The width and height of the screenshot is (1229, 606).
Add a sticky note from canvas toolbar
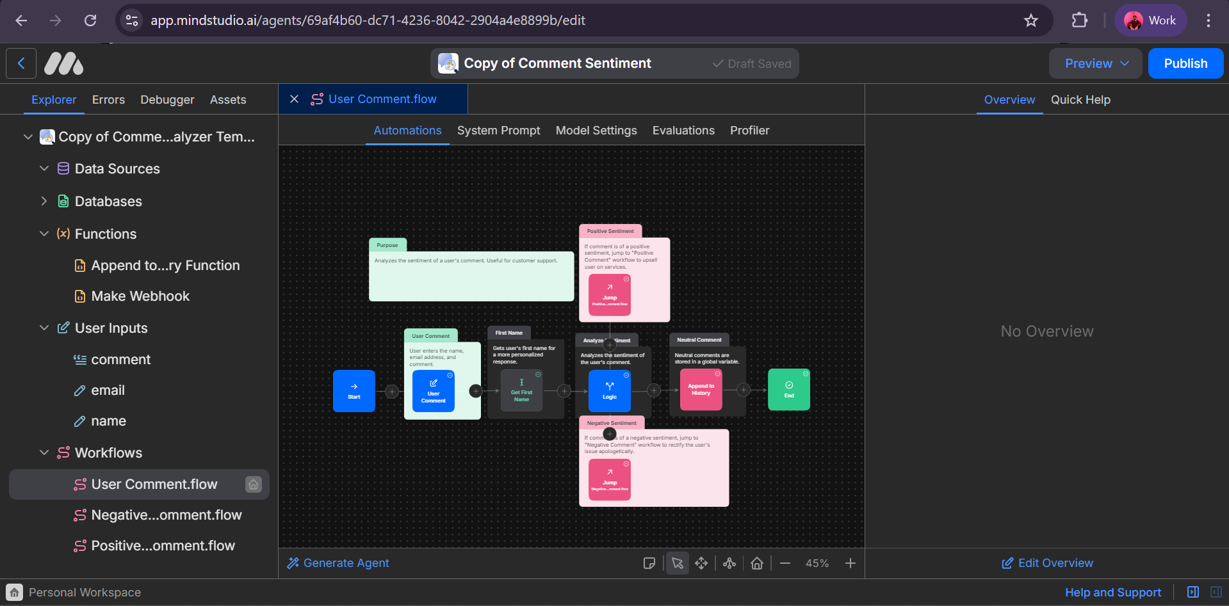[649, 563]
